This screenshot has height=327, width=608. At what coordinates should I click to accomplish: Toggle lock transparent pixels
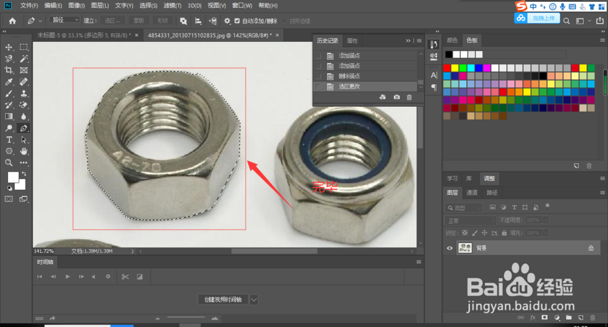click(x=465, y=233)
